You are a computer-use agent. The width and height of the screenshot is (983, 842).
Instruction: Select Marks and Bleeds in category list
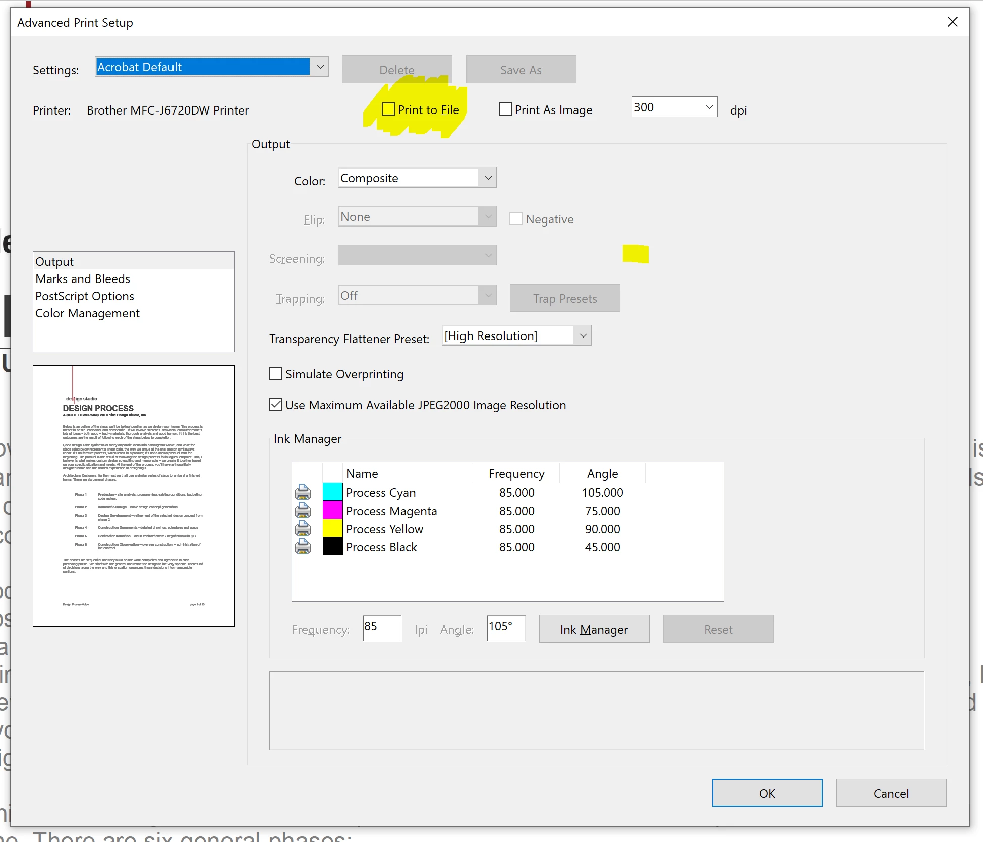(x=83, y=279)
